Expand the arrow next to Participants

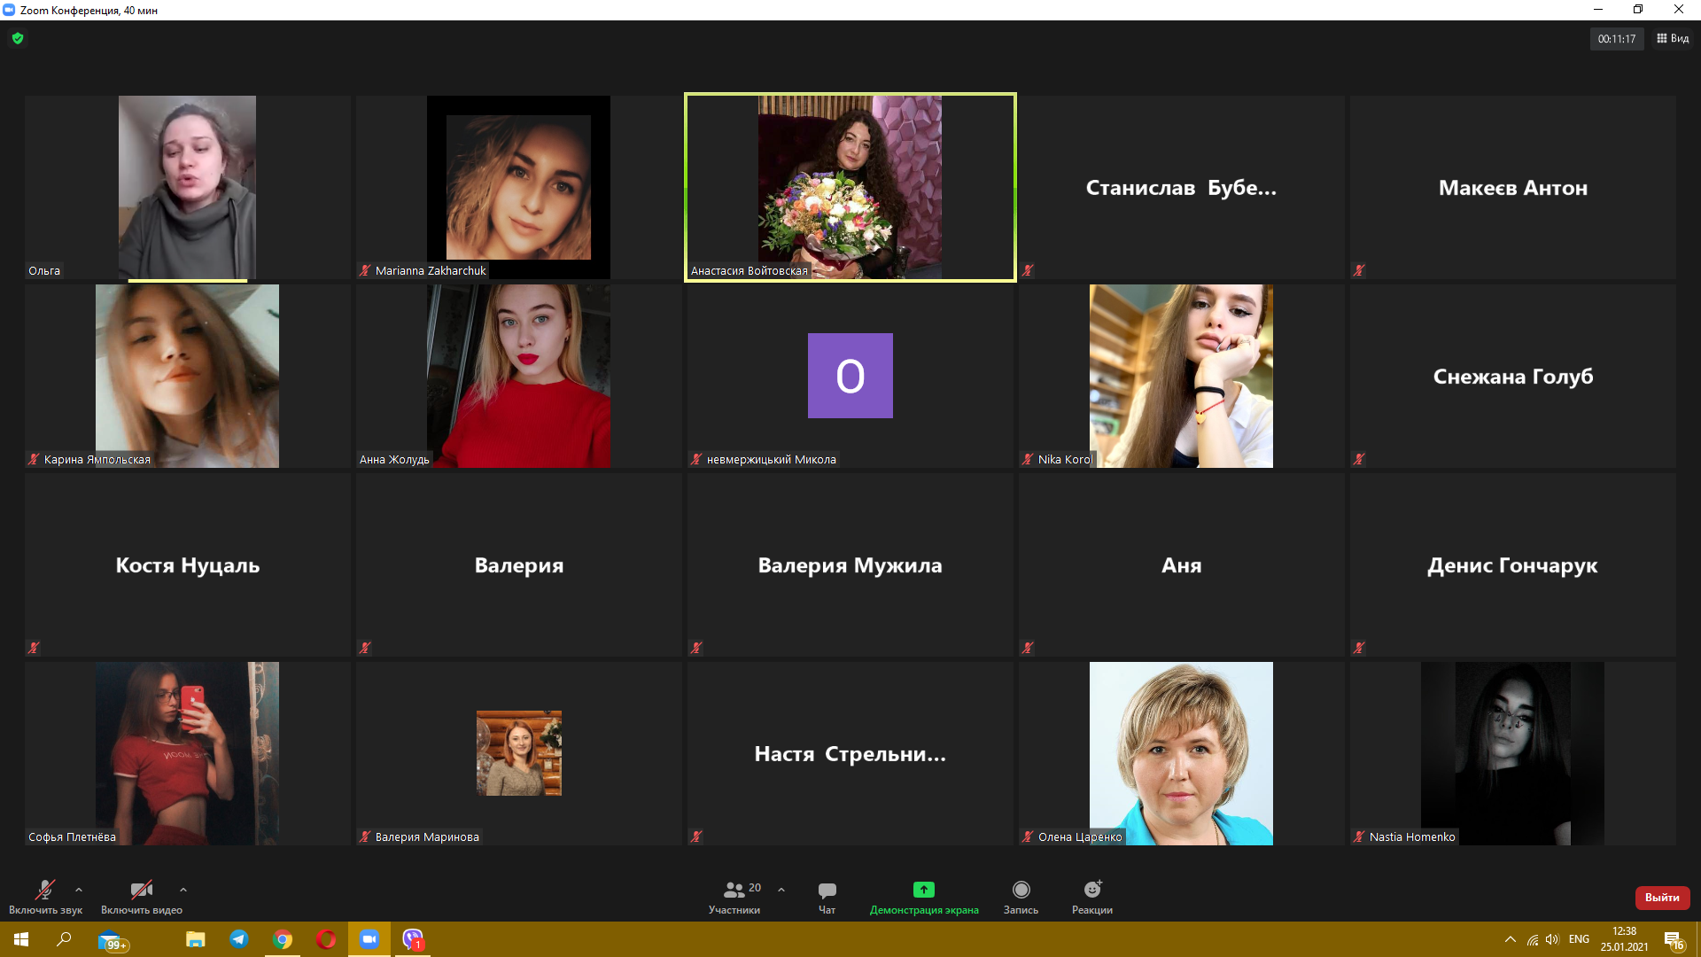[x=781, y=890]
